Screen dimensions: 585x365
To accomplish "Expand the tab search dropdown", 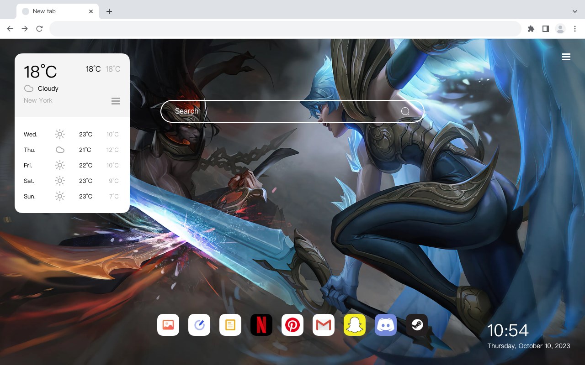I will click(575, 11).
